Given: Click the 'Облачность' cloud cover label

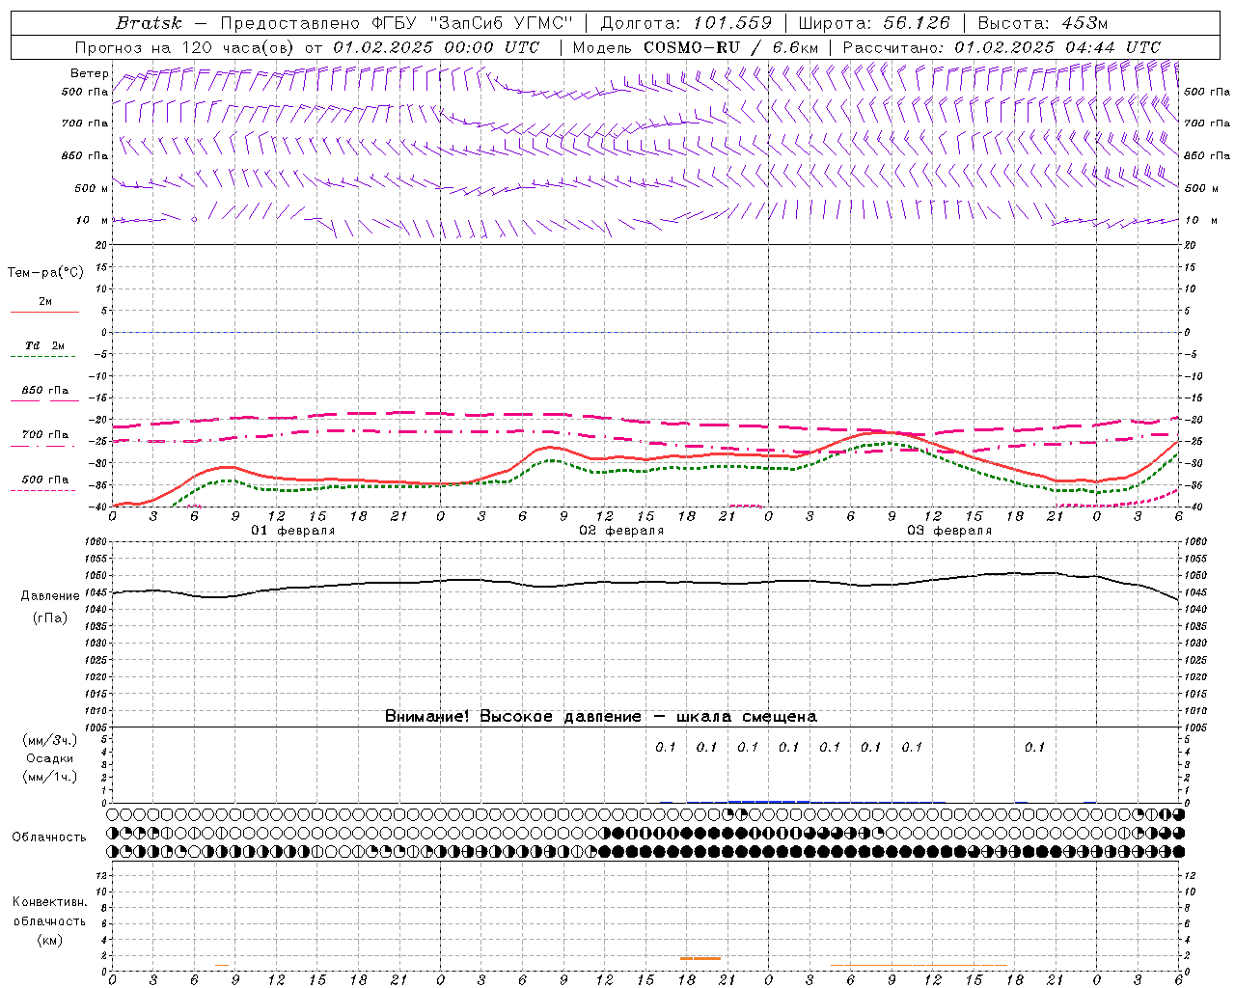Looking at the screenshot, I should (x=49, y=837).
